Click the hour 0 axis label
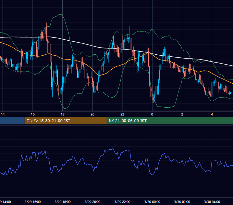Image resolution: width=233 pixels, height=205 pixels. (152, 114)
